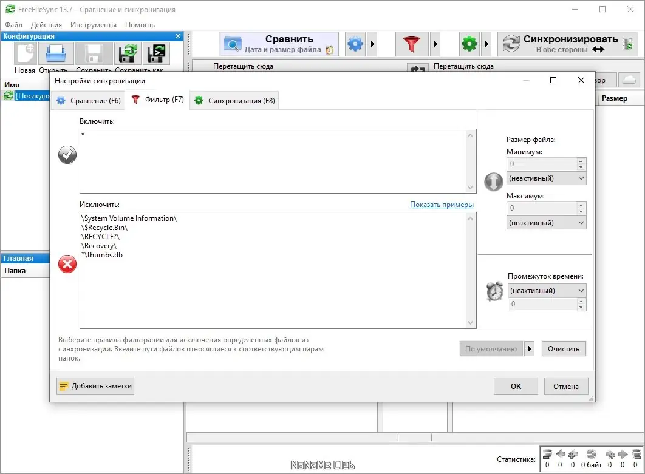Click the System Volume Information exclude line

tap(129, 218)
